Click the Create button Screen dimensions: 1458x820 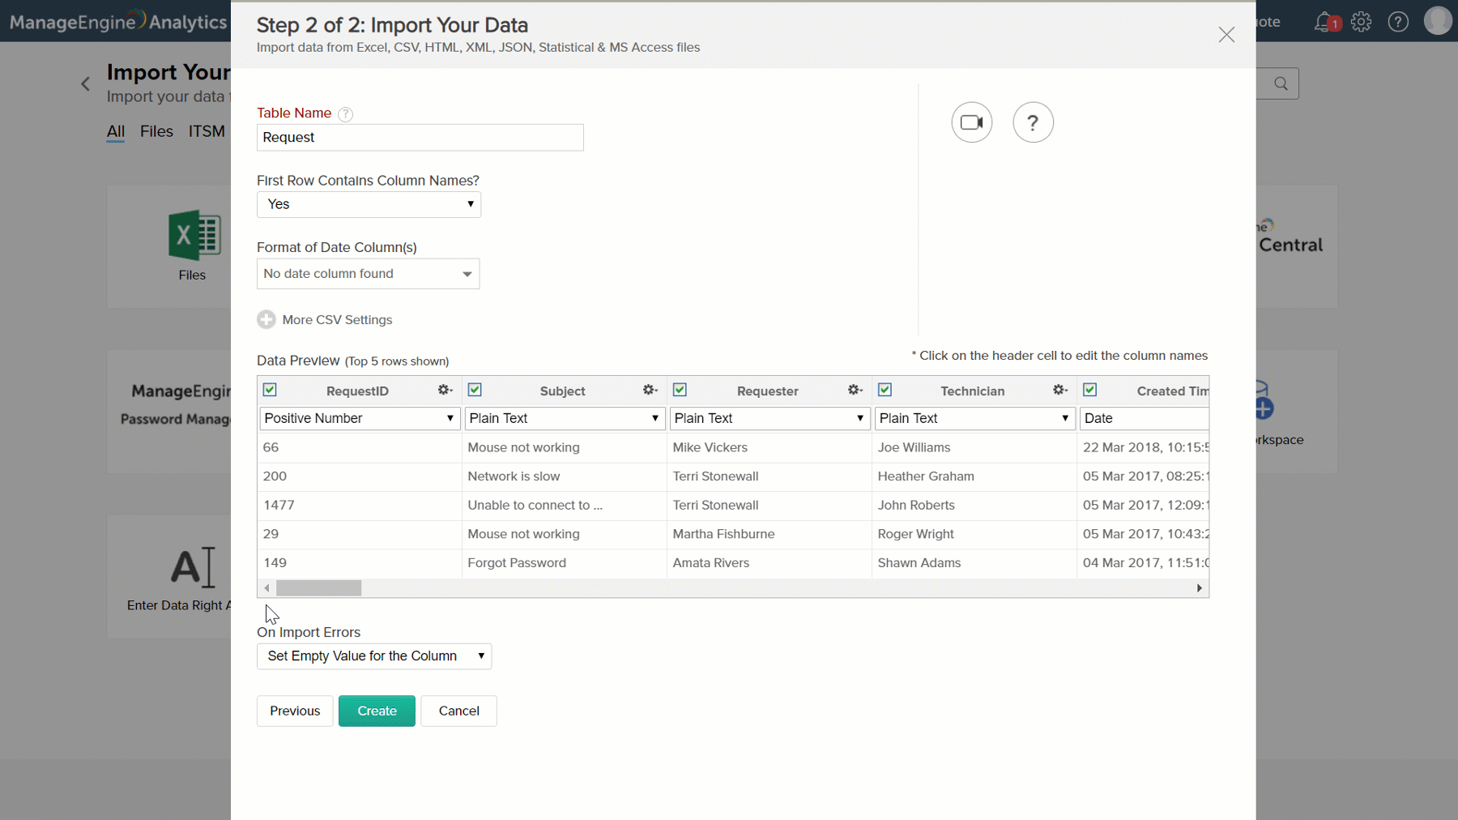(x=377, y=711)
